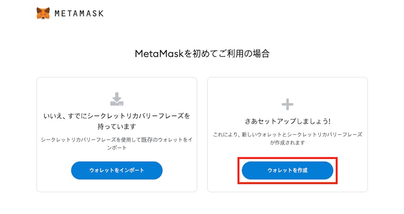Click description line starting これにより、新しいウォレット
Screen dimensions: 404x214
tap(288, 135)
